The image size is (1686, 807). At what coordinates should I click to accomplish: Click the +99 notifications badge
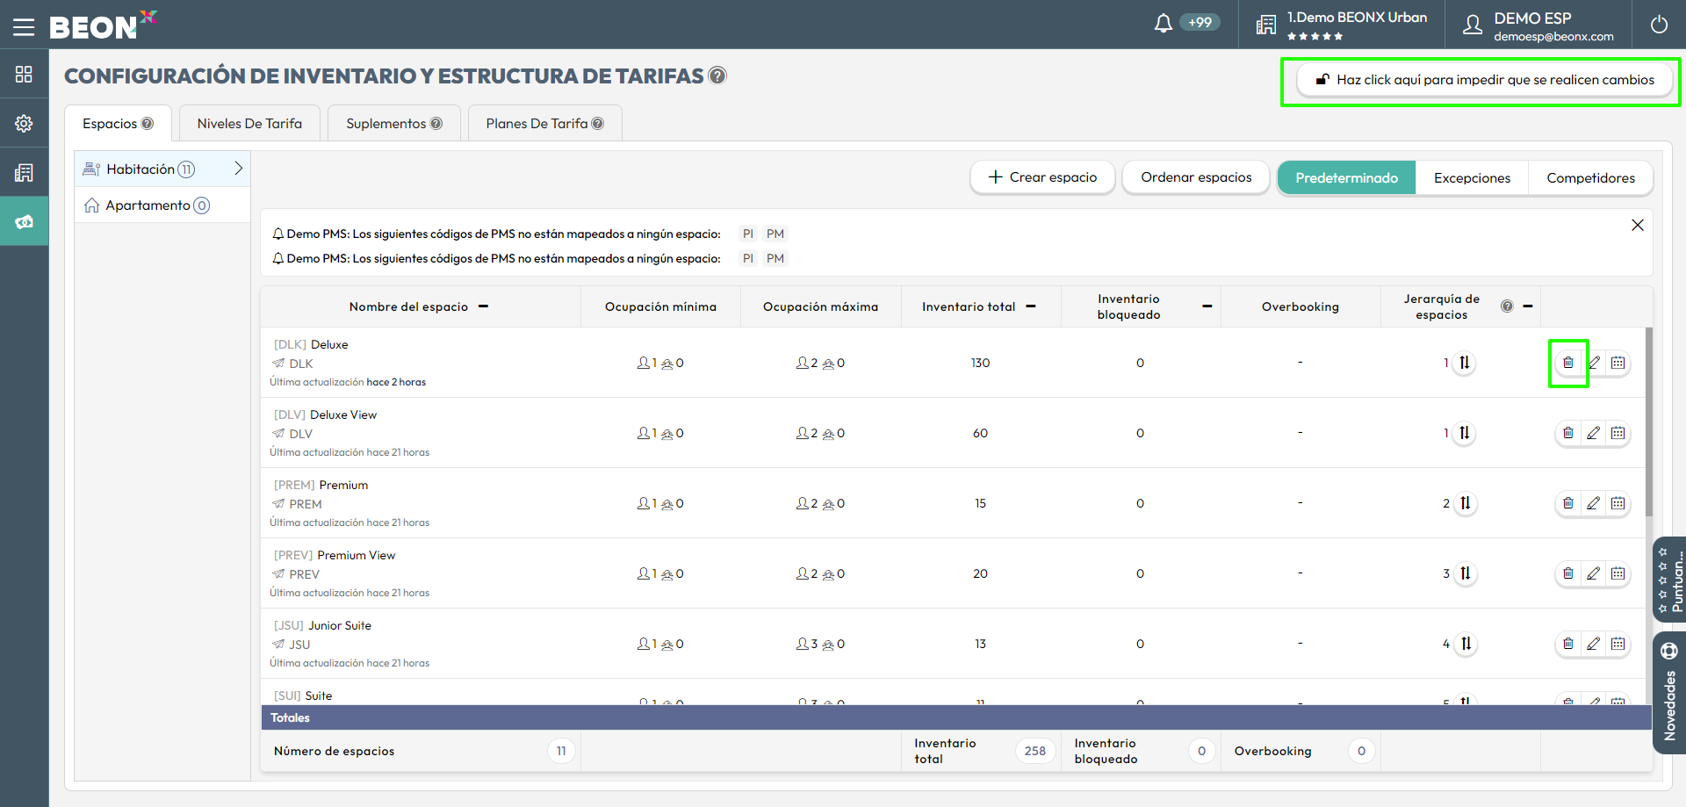pyautogui.click(x=1200, y=23)
